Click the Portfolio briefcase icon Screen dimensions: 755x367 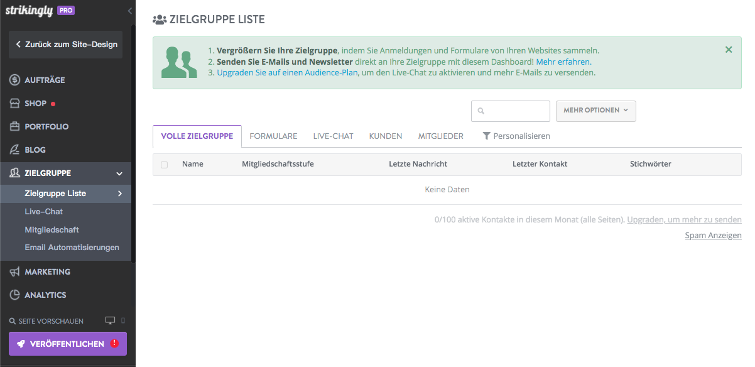(x=15, y=127)
